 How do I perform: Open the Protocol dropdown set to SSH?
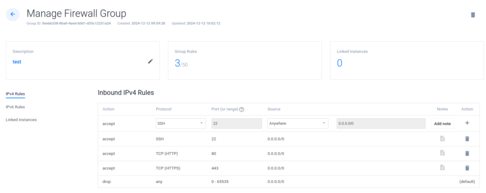[x=180, y=123]
